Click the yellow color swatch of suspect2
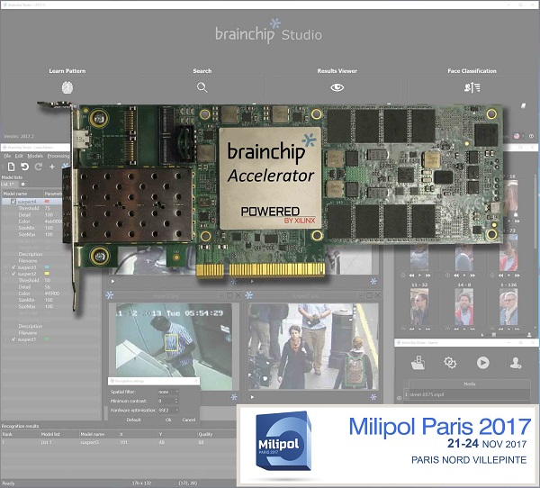 point(47,274)
